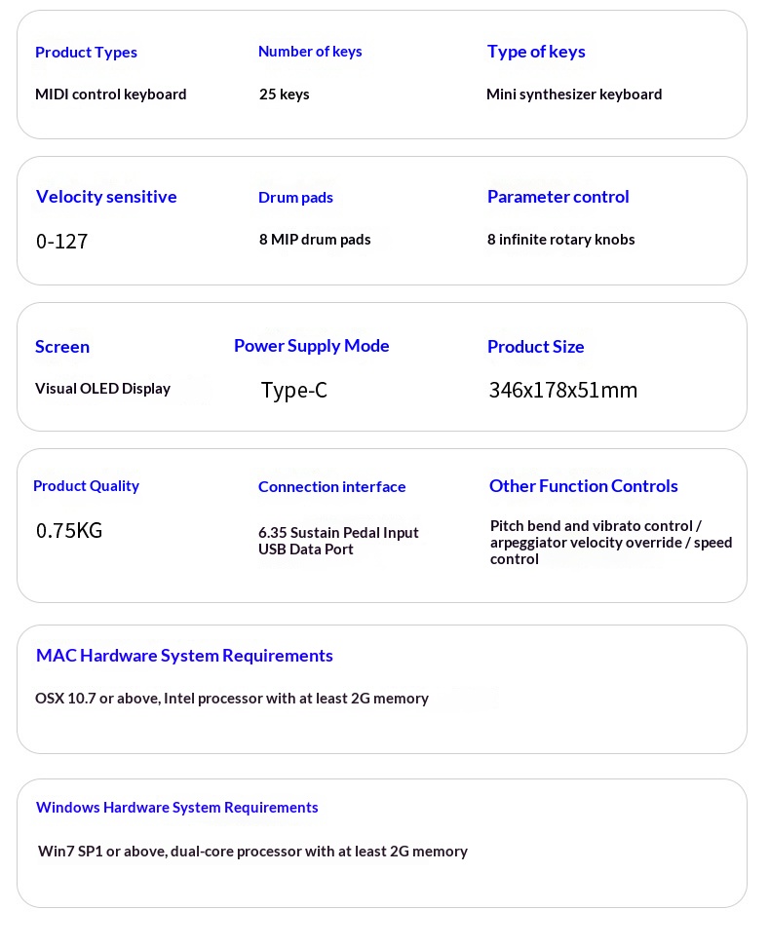The width and height of the screenshot is (770, 948).
Task: Click 8 MIP drum pads text
Action: pyautogui.click(x=315, y=240)
